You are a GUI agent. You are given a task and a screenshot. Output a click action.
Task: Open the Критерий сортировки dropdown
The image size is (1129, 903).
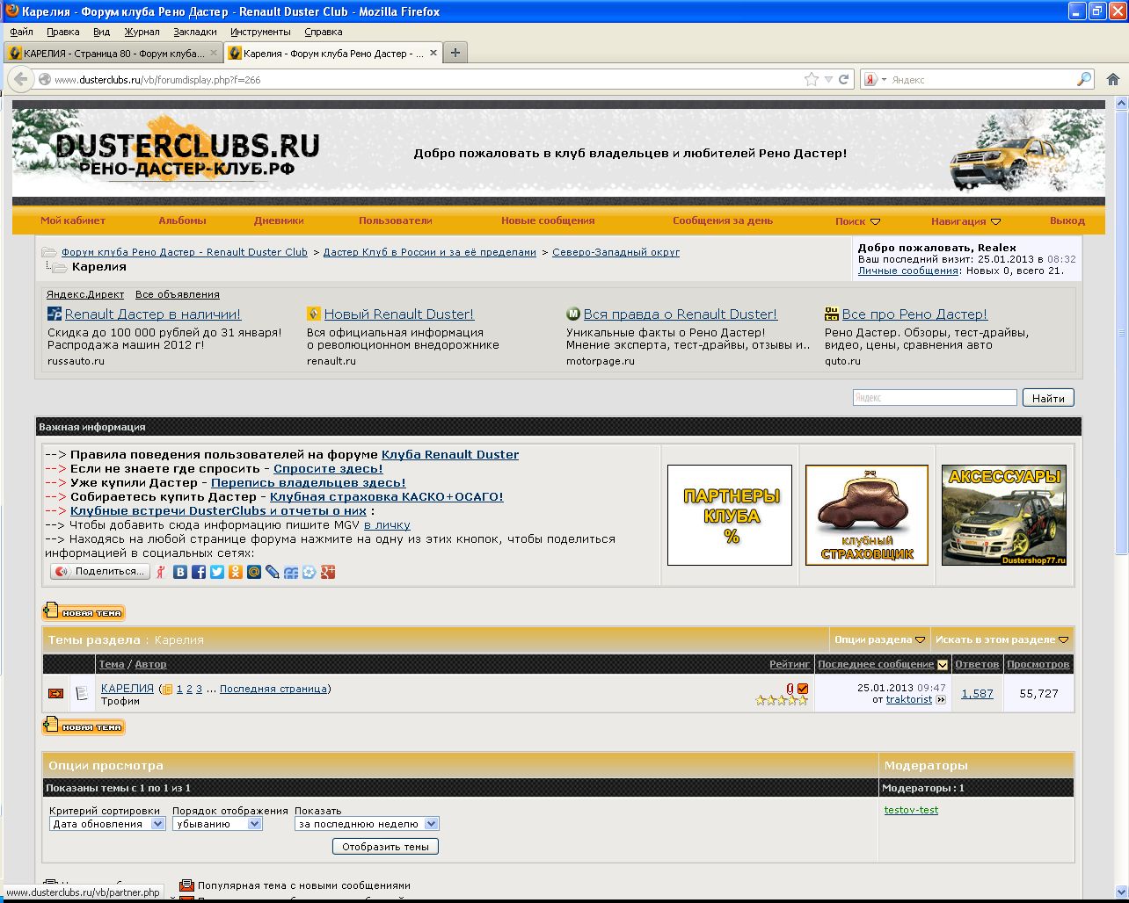coord(107,824)
